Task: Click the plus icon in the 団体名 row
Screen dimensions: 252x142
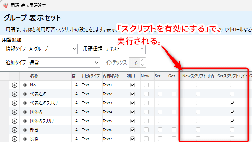Action: [15, 112]
